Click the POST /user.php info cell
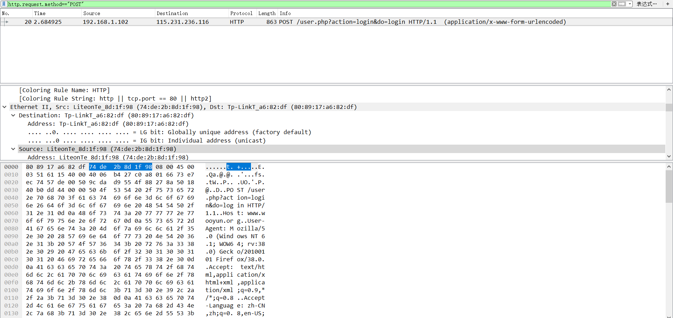 pos(422,22)
